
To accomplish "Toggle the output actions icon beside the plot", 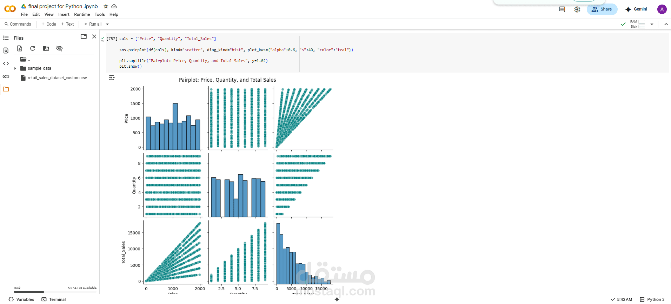I will coord(112,77).
